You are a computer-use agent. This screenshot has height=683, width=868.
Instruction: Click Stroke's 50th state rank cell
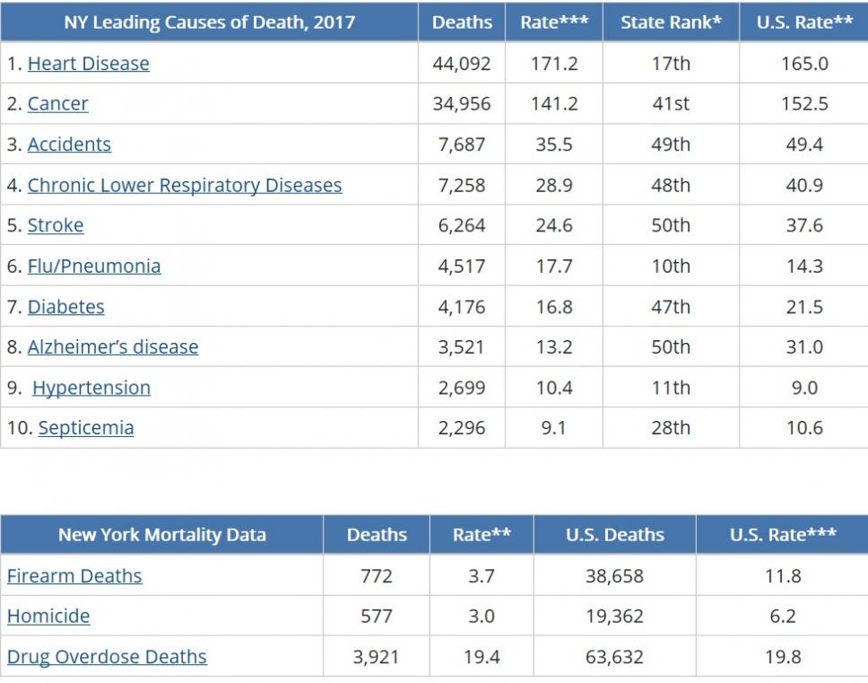671,225
